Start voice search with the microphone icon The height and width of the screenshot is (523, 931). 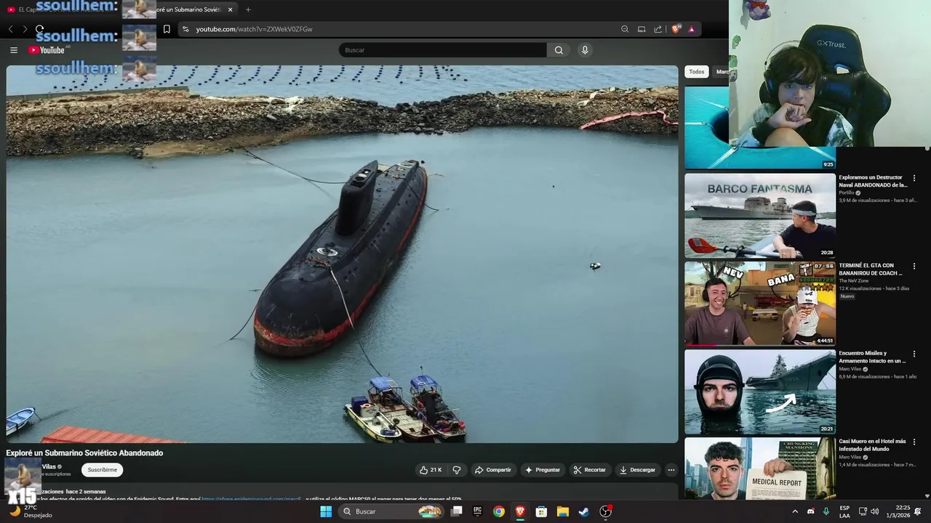pos(585,50)
